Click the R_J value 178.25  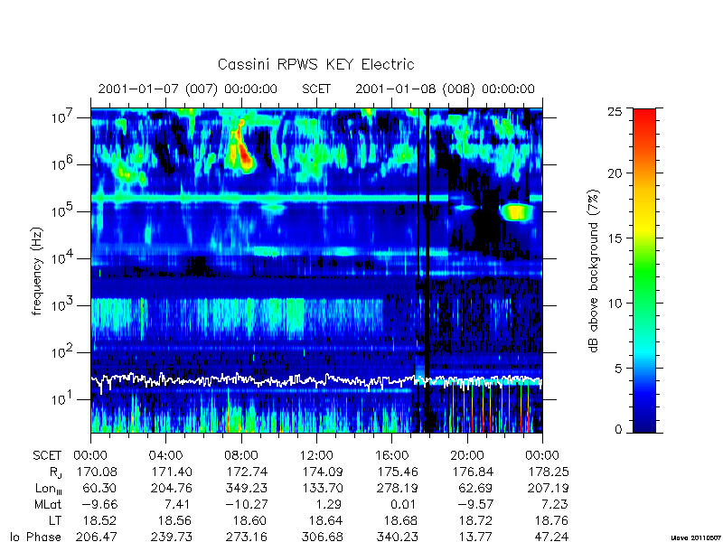click(x=549, y=472)
